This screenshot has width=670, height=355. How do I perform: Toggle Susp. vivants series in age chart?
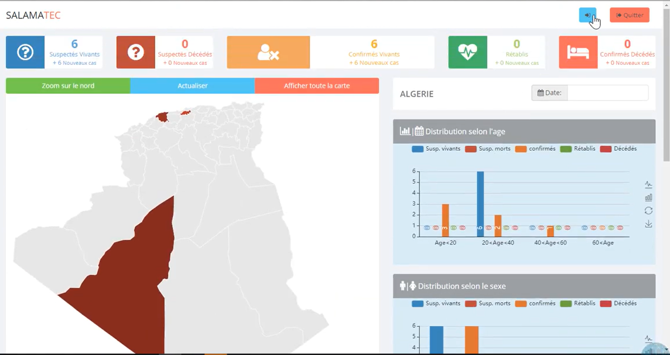tap(436, 149)
